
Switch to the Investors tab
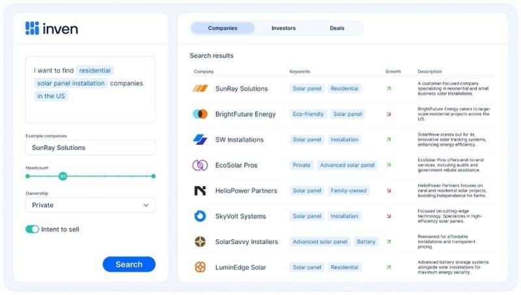283,28
